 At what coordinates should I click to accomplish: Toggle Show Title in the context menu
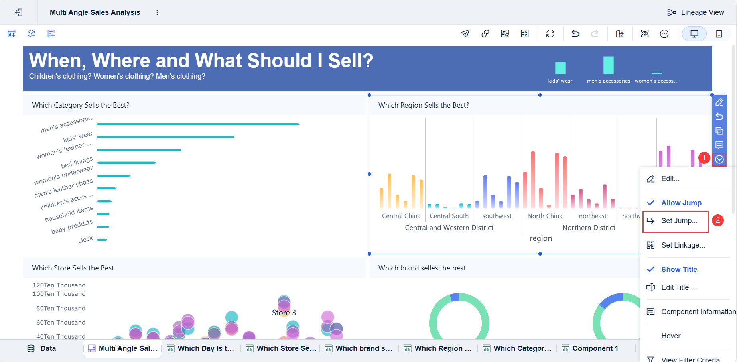(x=678, y=269)
